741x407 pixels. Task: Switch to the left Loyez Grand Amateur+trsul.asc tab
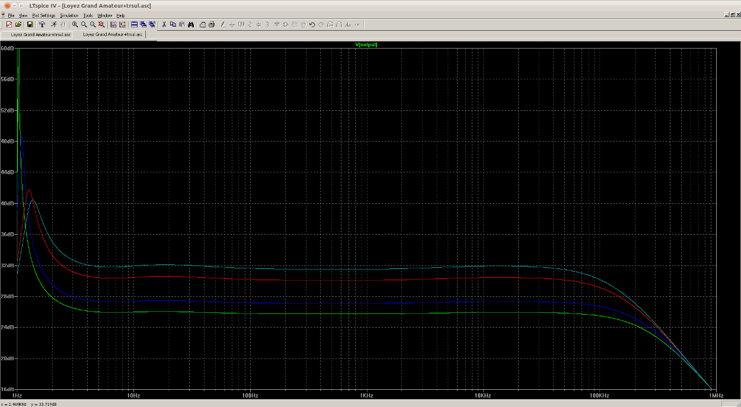(37, 34)
